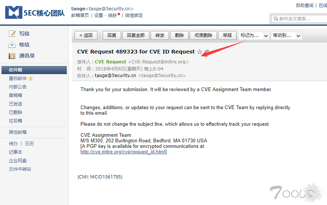Click the search magnifier icon
This screenshot has height=205, width=327.
pos(276,19)
